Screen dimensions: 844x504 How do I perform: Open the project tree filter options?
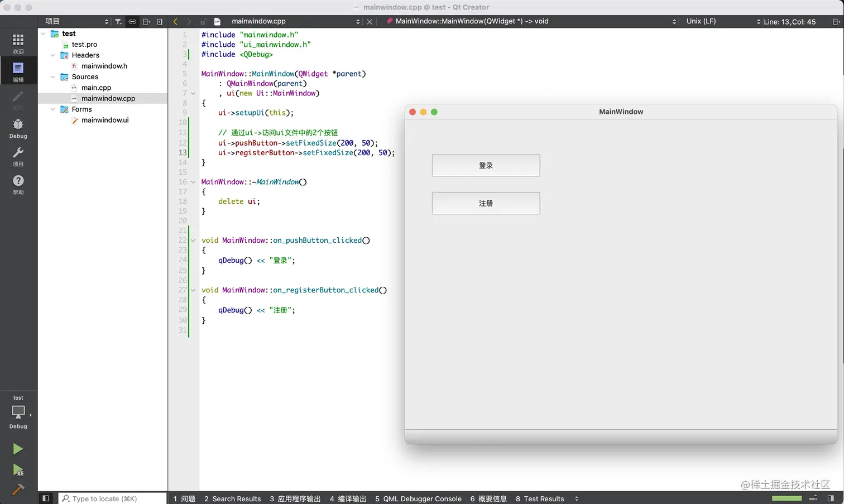coord(118,22)
